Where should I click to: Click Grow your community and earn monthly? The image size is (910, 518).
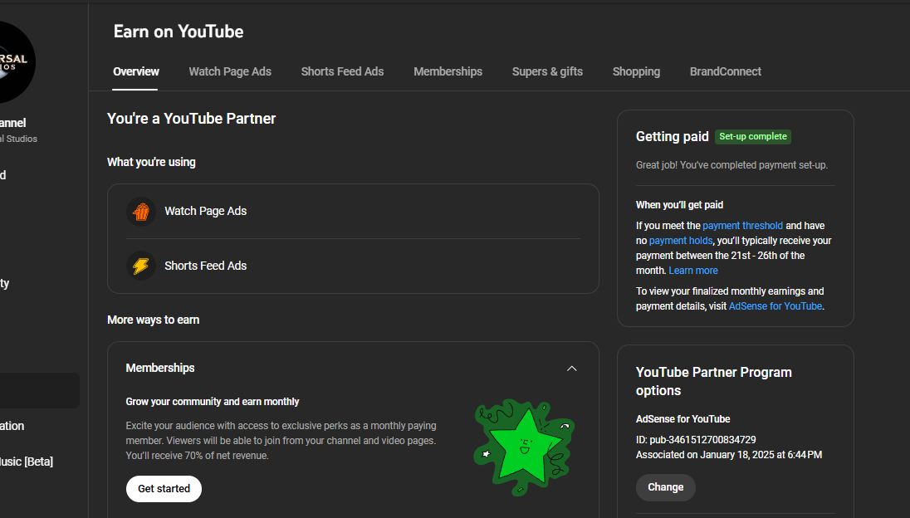coord(213,402)
